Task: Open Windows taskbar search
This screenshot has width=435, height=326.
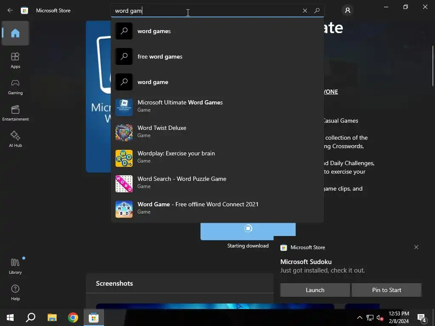Action: point(31,318)
